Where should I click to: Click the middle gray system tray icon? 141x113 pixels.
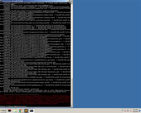click(128, 111)
